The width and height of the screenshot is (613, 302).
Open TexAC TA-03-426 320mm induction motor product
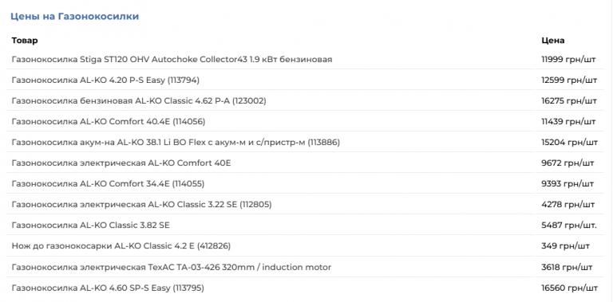(x=172, y=267)
